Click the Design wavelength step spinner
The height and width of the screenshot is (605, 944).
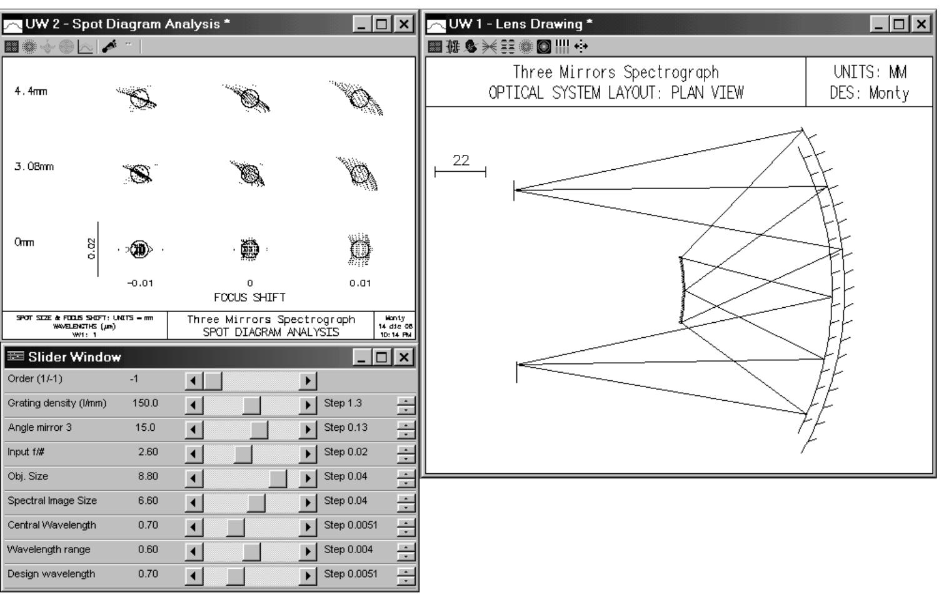[406, 575]
